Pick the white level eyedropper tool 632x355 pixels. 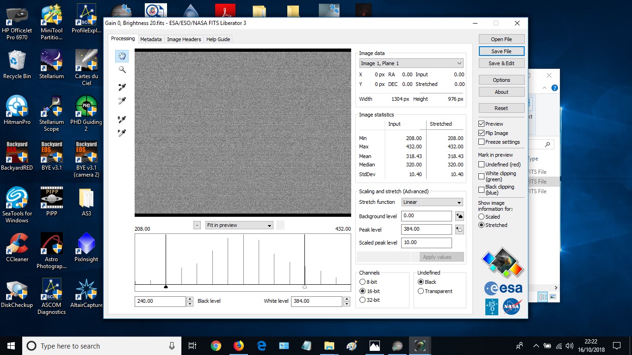pyautogui.click(x=122, y=100)
